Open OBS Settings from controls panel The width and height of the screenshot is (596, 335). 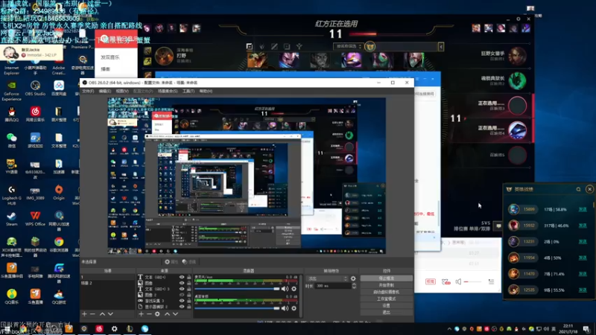click(386, 305)
